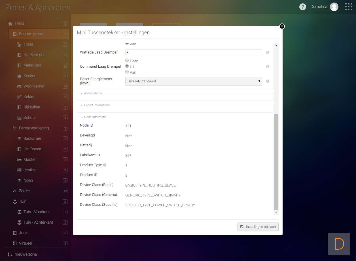Select Aan for Command Laag Drempel
Image resolution: width=356 pixels, height=261 pixels.
127,72
